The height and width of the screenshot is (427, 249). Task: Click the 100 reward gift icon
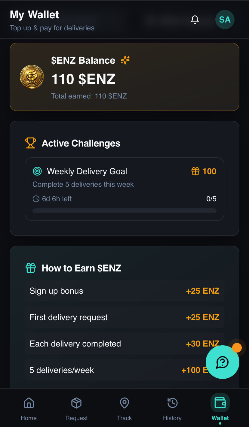coord(195,171)
